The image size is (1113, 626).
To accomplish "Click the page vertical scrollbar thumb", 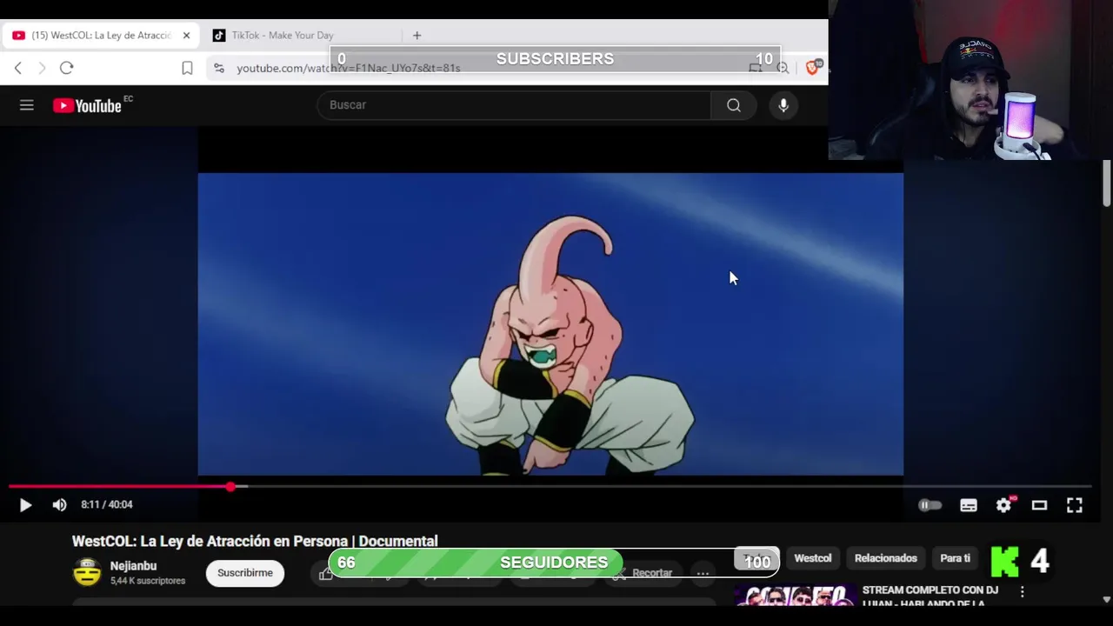I will coord(1106,183).
